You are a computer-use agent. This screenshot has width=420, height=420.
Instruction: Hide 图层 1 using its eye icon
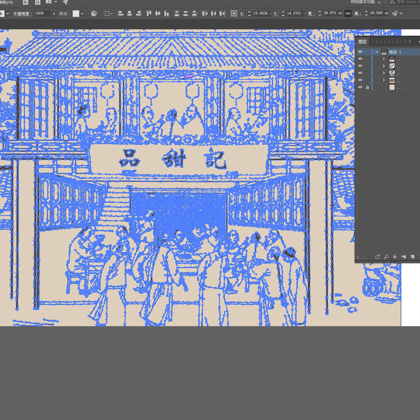click(x=360, y=52)
